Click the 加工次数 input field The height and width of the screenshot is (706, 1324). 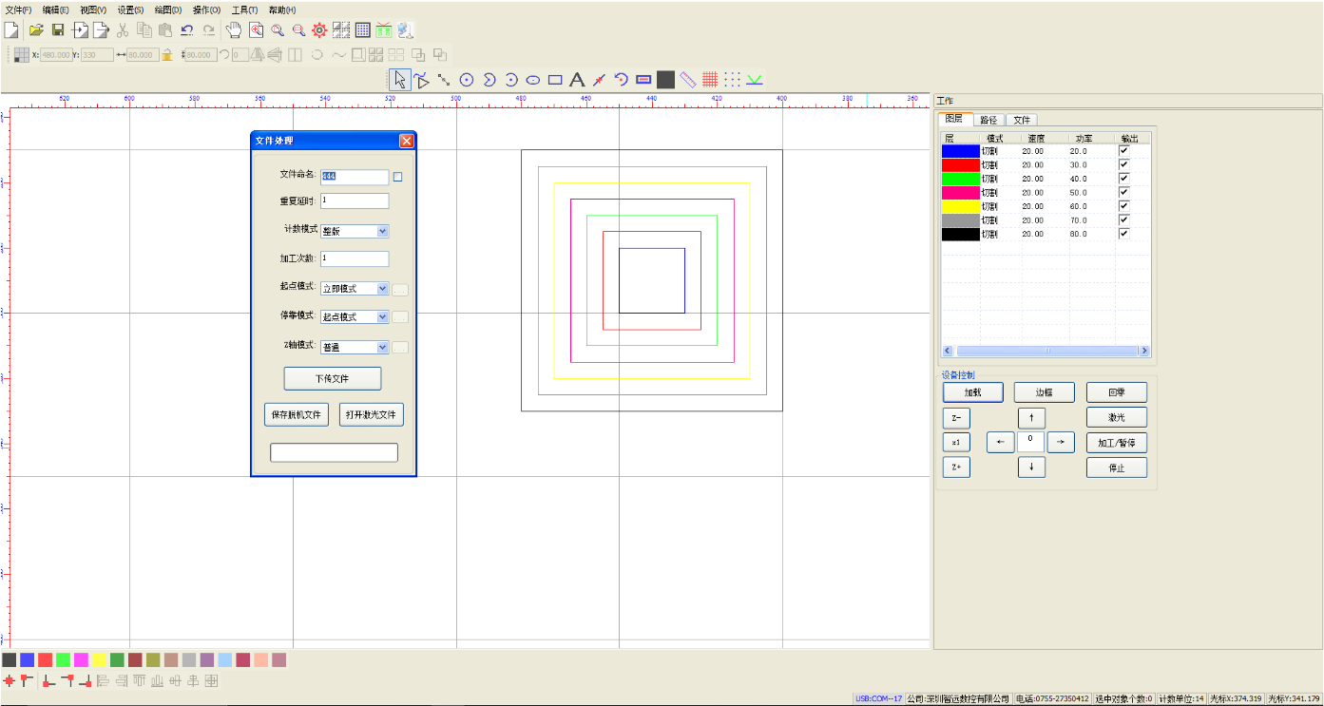[x=355, y=258]
